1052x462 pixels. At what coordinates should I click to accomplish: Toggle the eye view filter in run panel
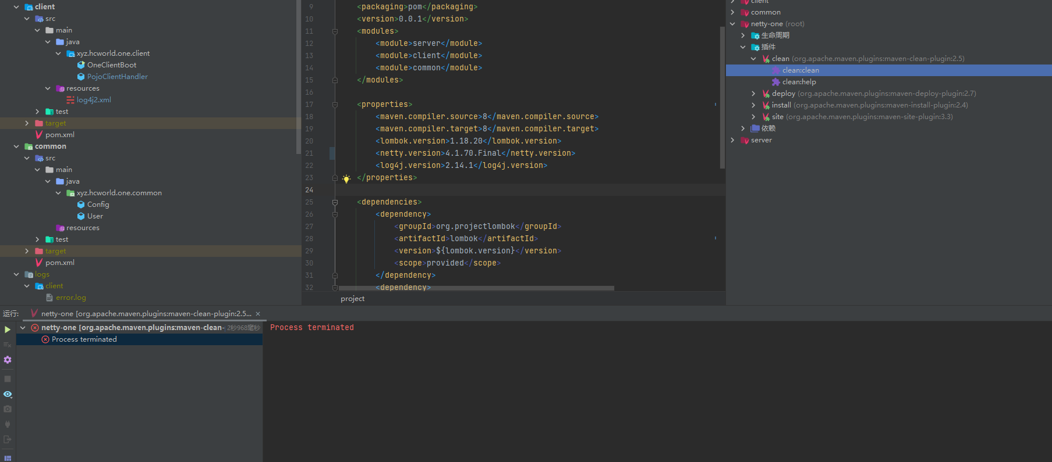pos(8,394)
